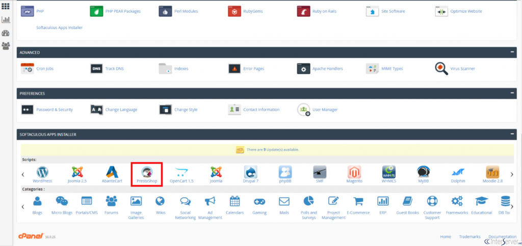Open the Ruby on Rails icon
Image resolution: width=522 pixels, height=246 pixels.
(x=304, y=11)
